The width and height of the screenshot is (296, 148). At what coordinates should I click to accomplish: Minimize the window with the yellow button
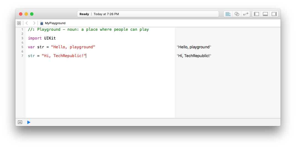click(x=26, y=14)
